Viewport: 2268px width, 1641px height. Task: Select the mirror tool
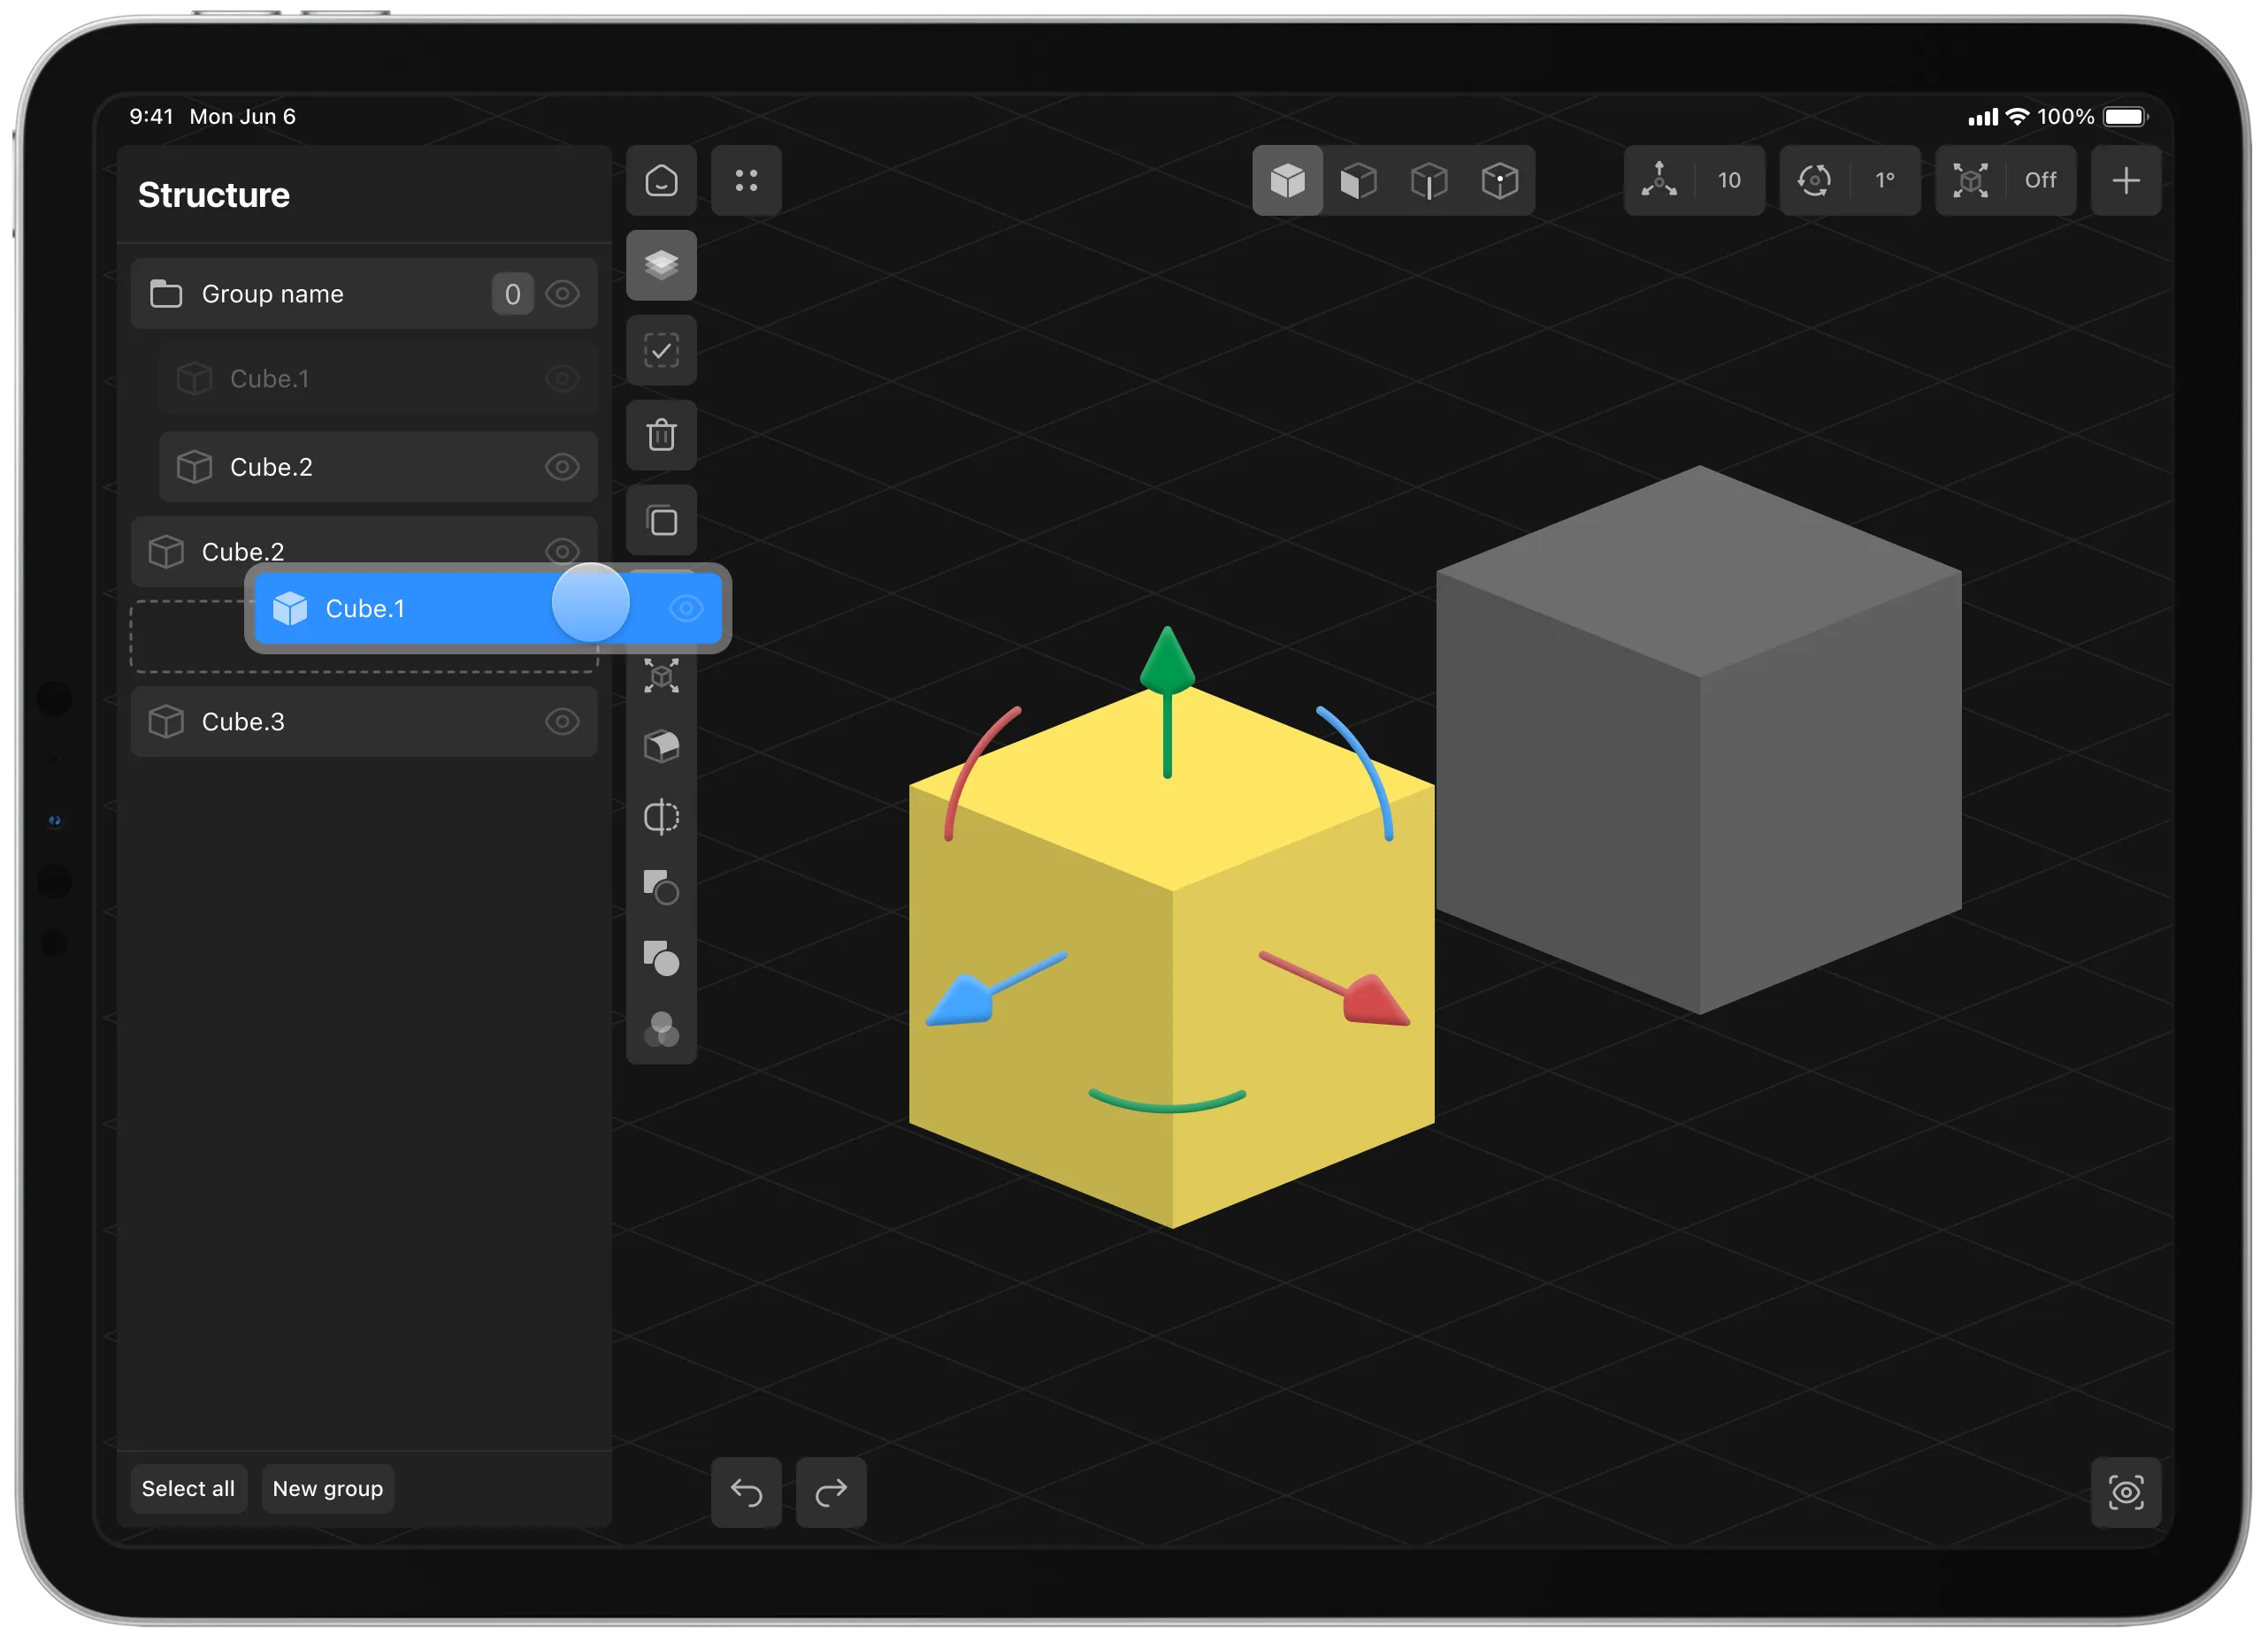(x=661, y=818)
